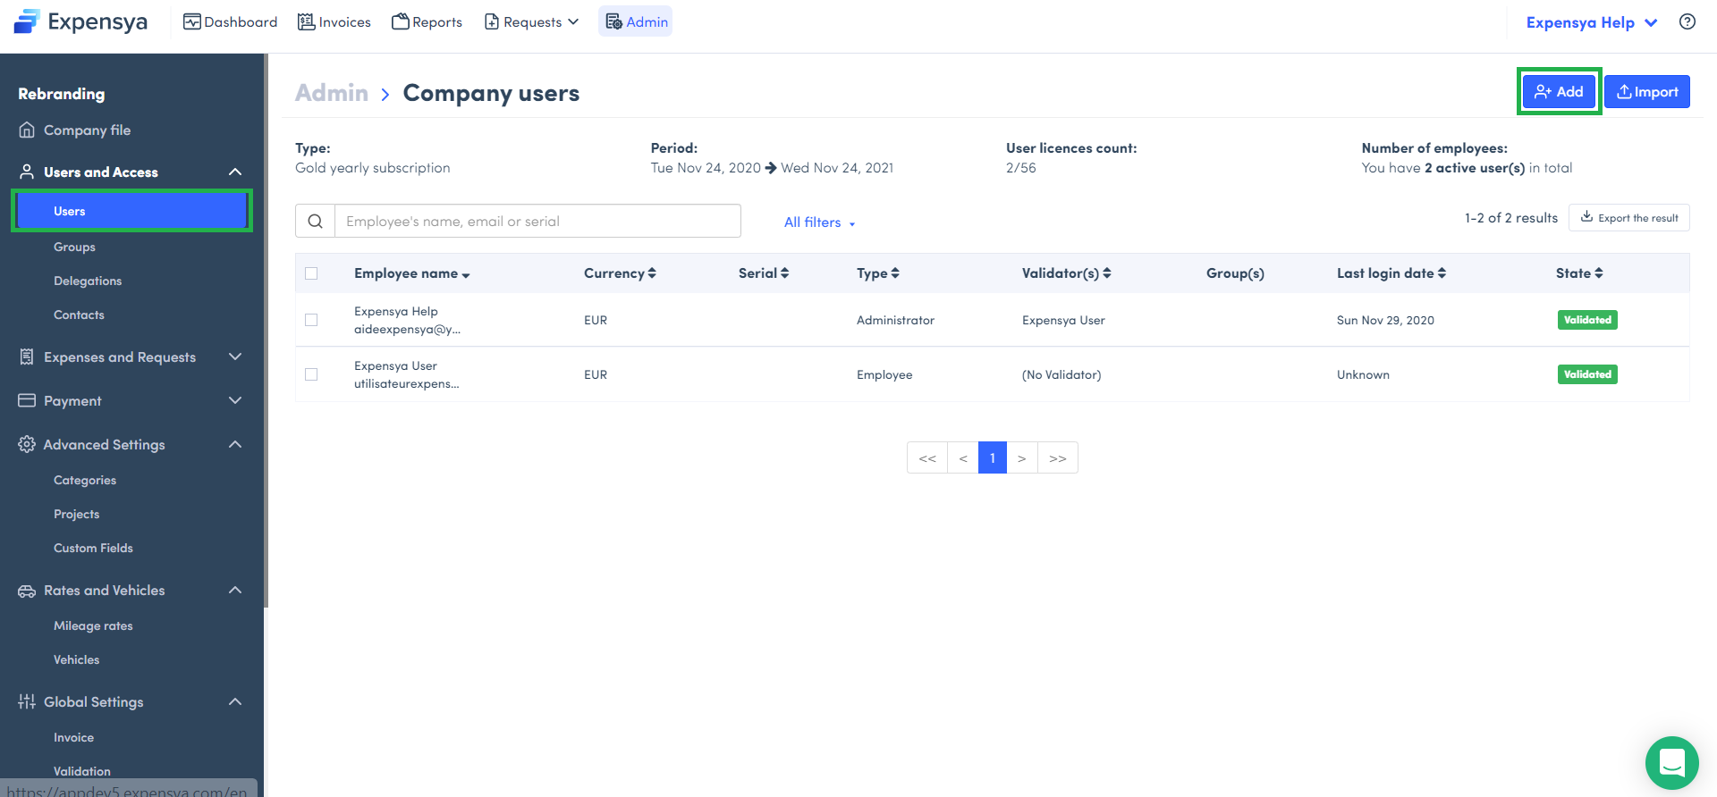Open the chat support bubble
This screenshot has width=1717, height=797.
click(x=1671, y=762)
